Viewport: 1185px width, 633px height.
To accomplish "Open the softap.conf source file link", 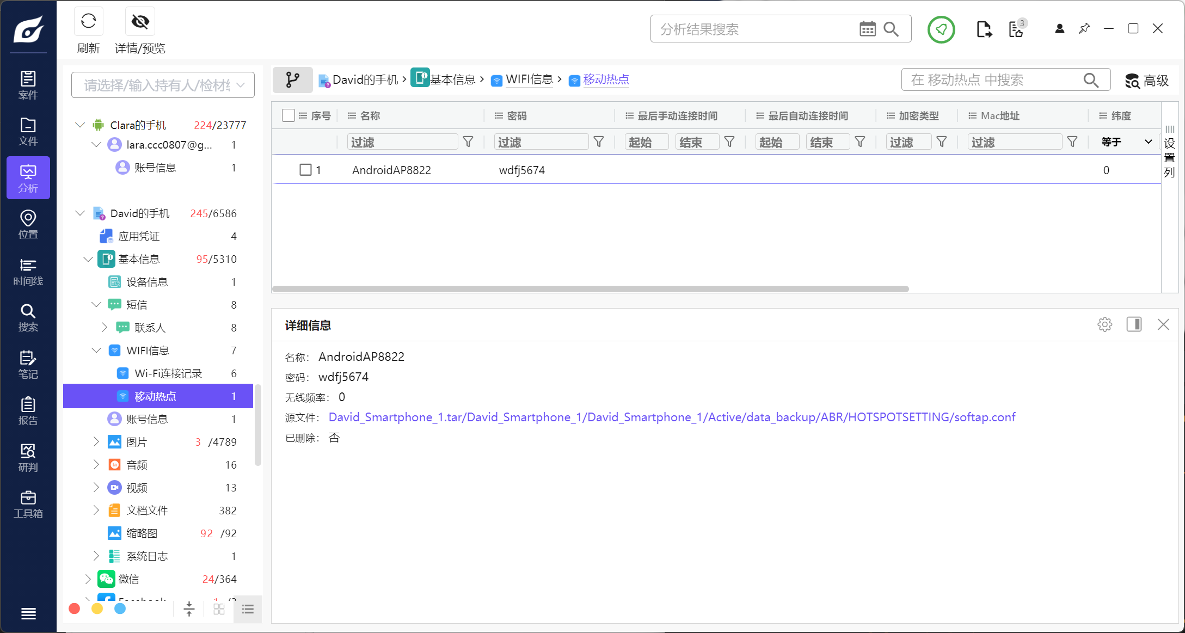I will click(672, 417).
